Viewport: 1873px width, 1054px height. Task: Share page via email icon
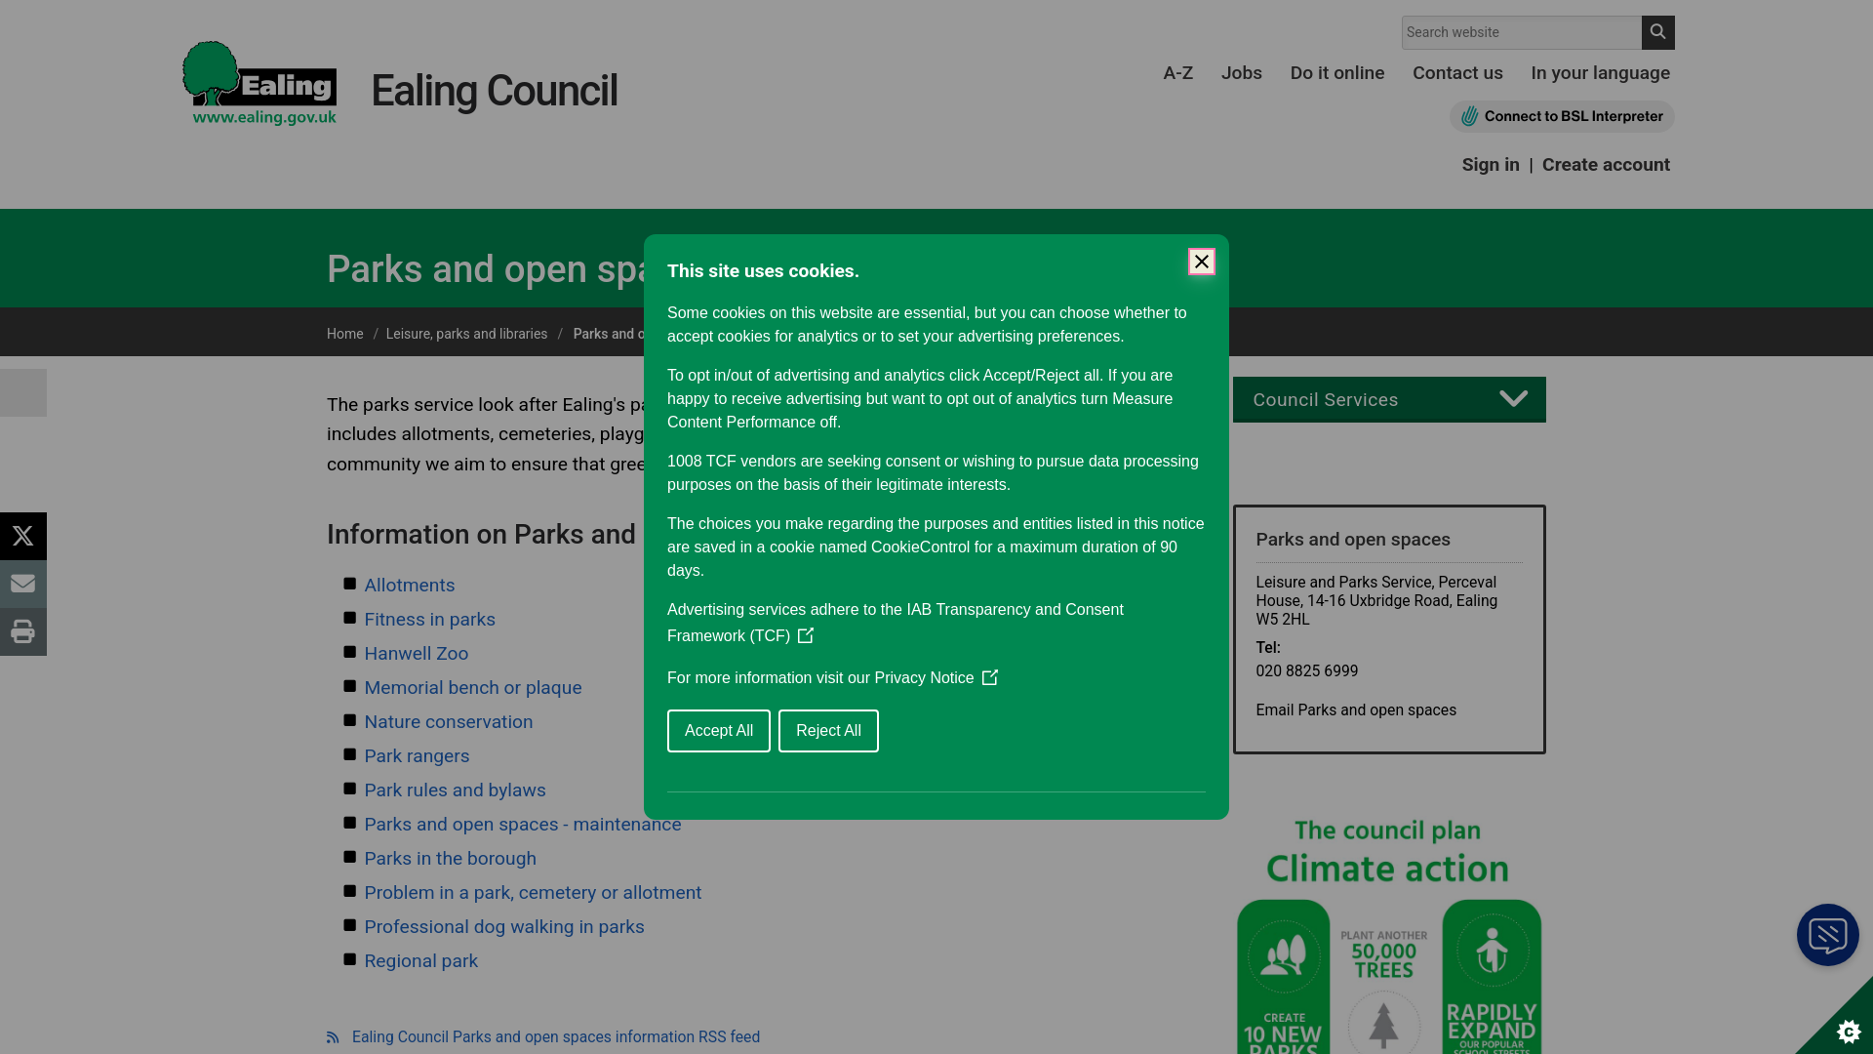point(23,584)
